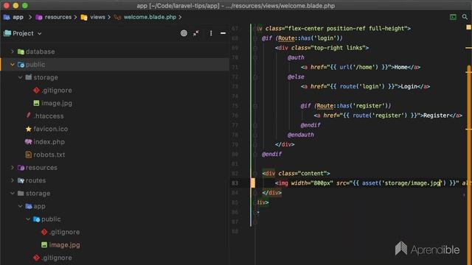Click the views breadcrumb

click(97, 17)
